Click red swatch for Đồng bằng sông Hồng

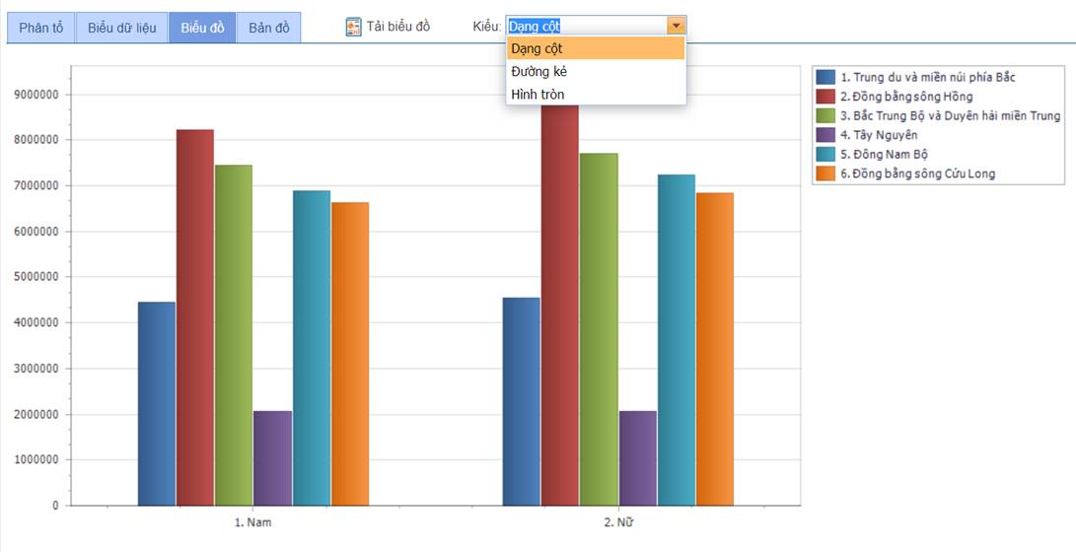click(x=825, y=97)
